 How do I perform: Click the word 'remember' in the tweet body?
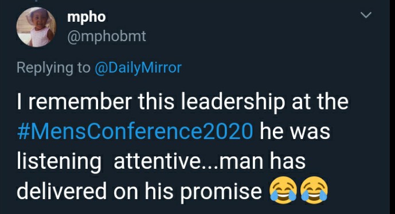click(x=80, y=101)
